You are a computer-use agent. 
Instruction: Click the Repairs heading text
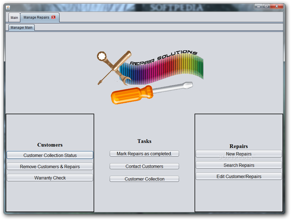click(239, 146)
